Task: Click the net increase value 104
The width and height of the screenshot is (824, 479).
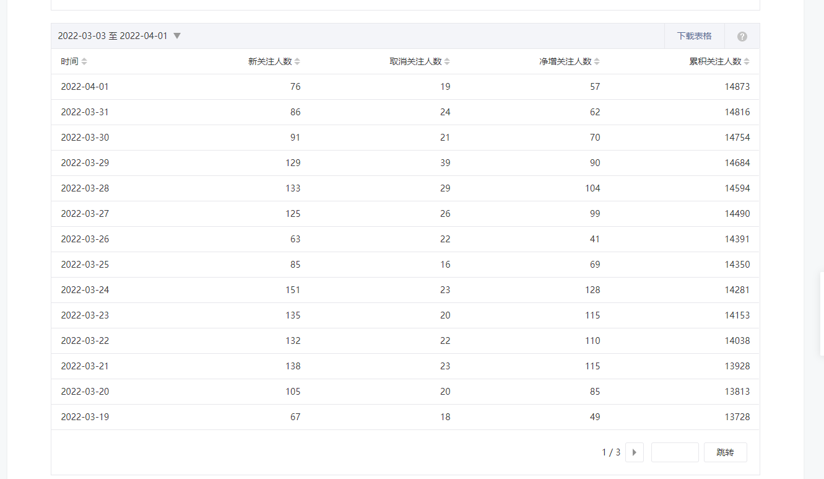Action: tap(592, 188)
